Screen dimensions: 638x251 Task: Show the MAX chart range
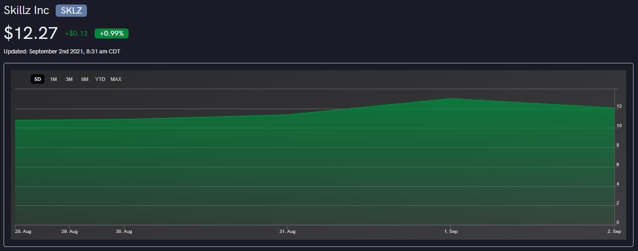pos(116,79)
